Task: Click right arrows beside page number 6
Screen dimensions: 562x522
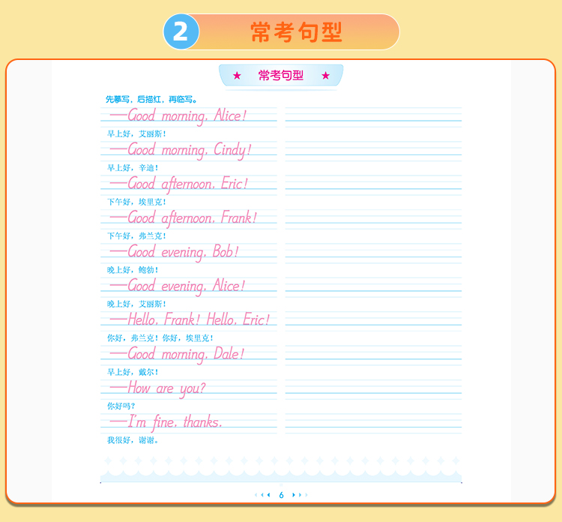Action: coord(300,495)
